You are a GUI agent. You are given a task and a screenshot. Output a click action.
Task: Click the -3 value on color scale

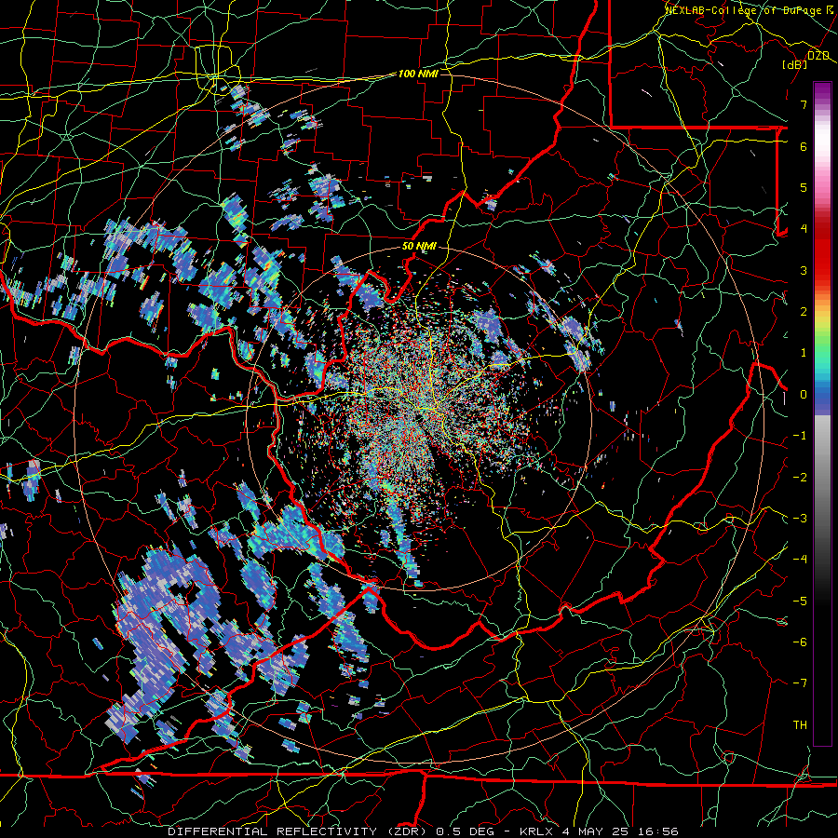(x=800, y=518)
